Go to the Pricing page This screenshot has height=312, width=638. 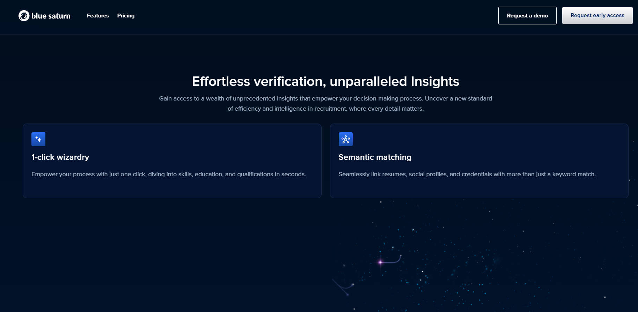126,16
